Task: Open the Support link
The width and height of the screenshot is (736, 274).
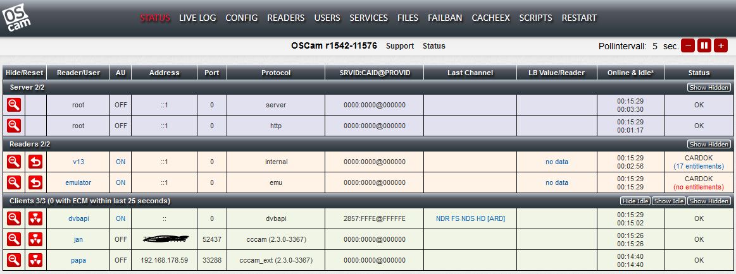Action: coord(400,46)
